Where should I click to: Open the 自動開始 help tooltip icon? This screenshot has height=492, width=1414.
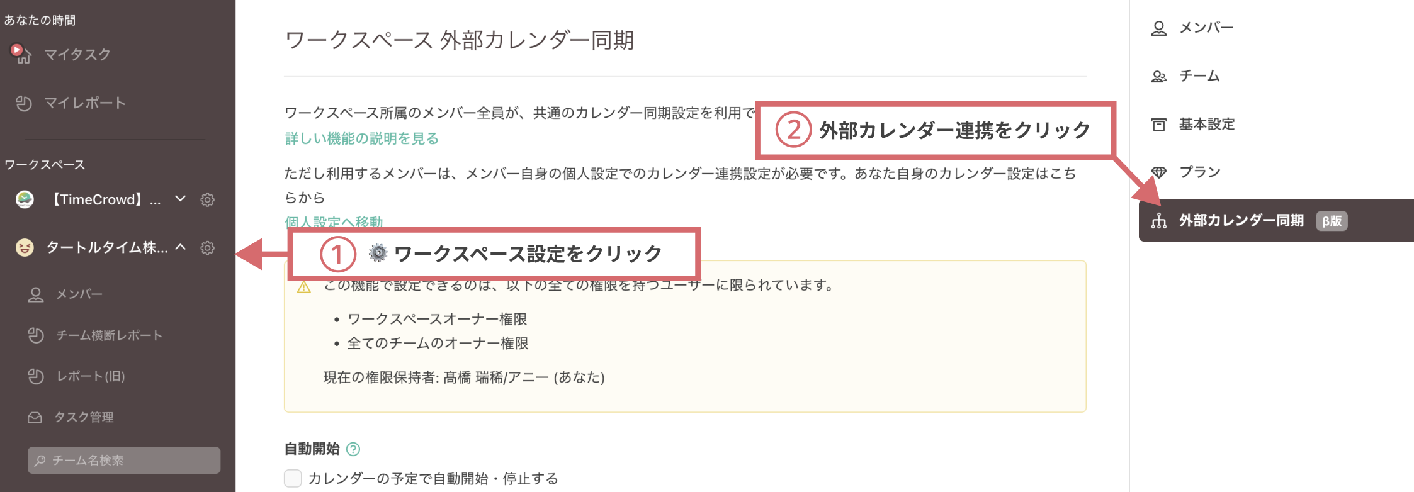(354, 449)
